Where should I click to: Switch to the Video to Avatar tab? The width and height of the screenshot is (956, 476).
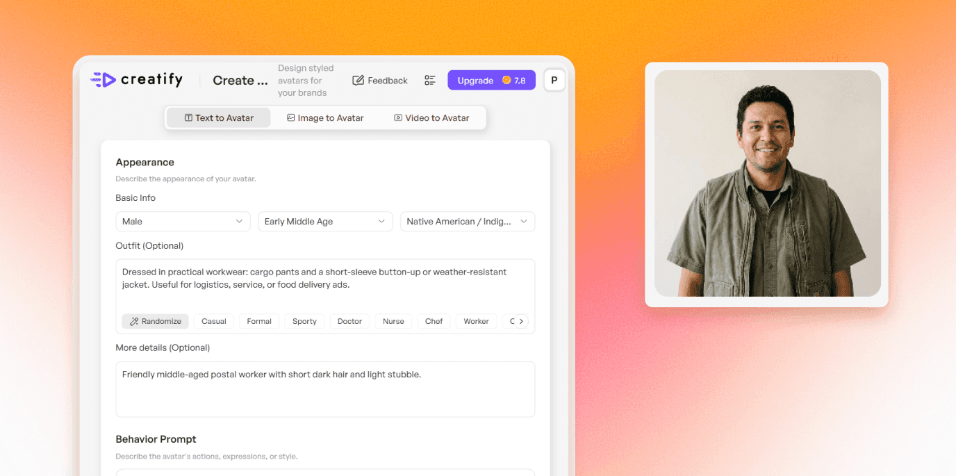coord(431,117)
